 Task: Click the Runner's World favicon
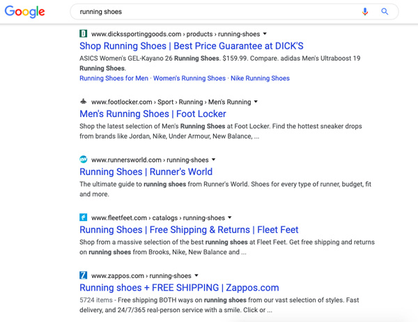click(83, 160)
